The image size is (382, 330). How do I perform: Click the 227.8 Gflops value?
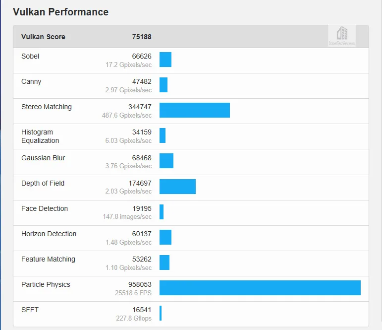click(x=134, y=318)
